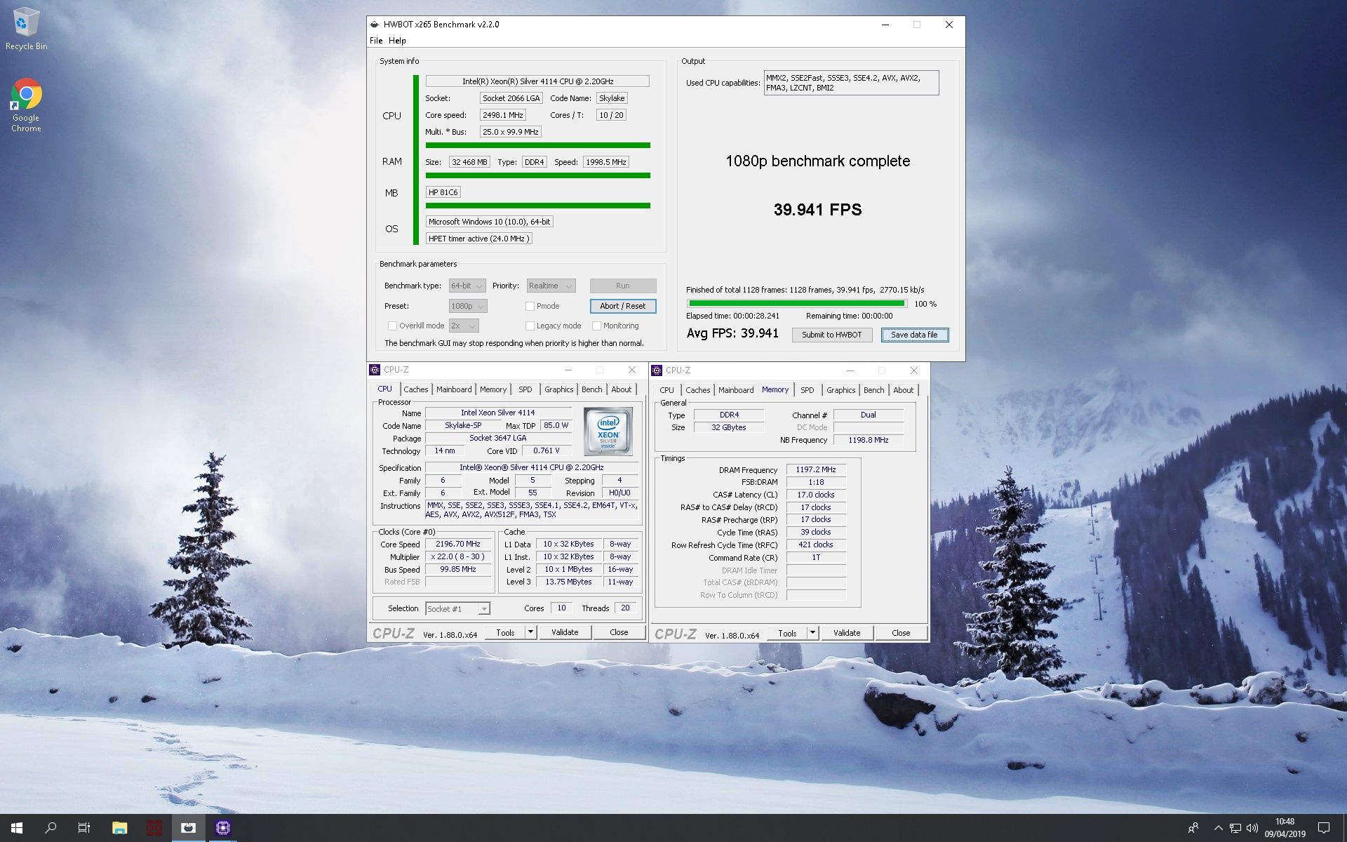
Task: Select CPU tab in right CPU-Z
Action: pos(666,390)
